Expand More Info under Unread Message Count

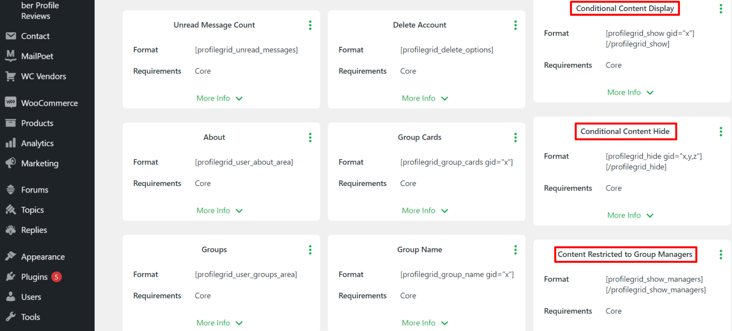point(219,98)
